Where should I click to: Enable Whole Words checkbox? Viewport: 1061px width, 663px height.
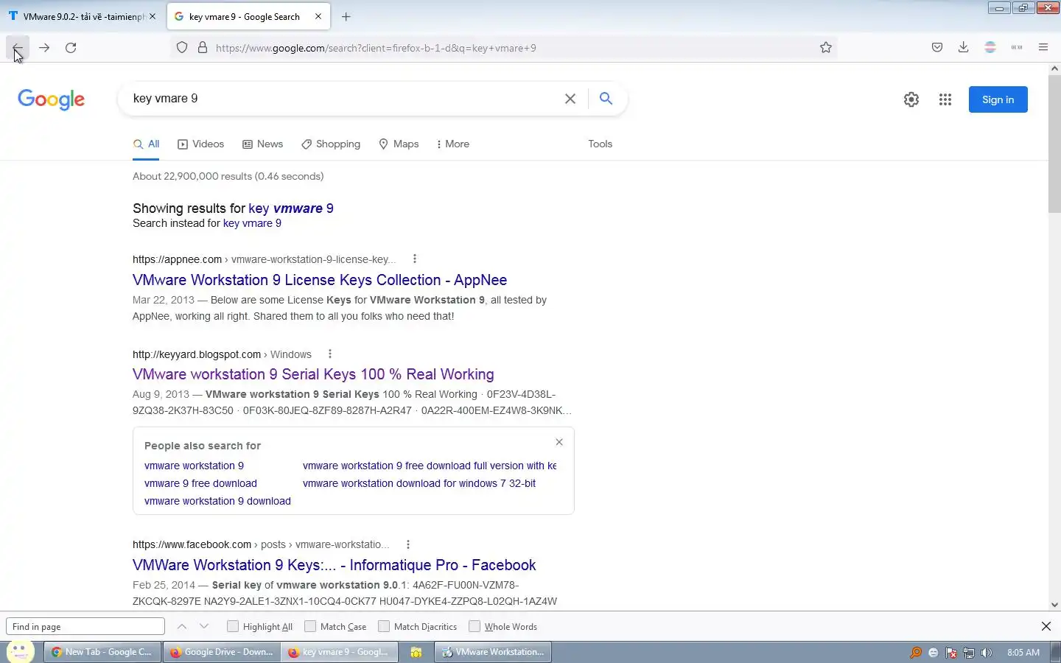click(x=475, y=626)
